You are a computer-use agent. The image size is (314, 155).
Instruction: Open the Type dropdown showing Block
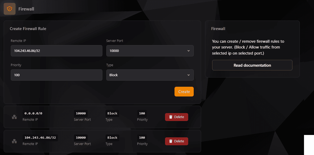[x=150, y=75]
